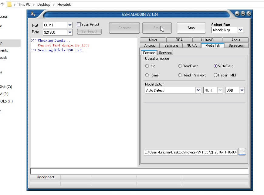Click the Connect button
The height and width of the screenshot is (195, 264).
pos(124,28)
